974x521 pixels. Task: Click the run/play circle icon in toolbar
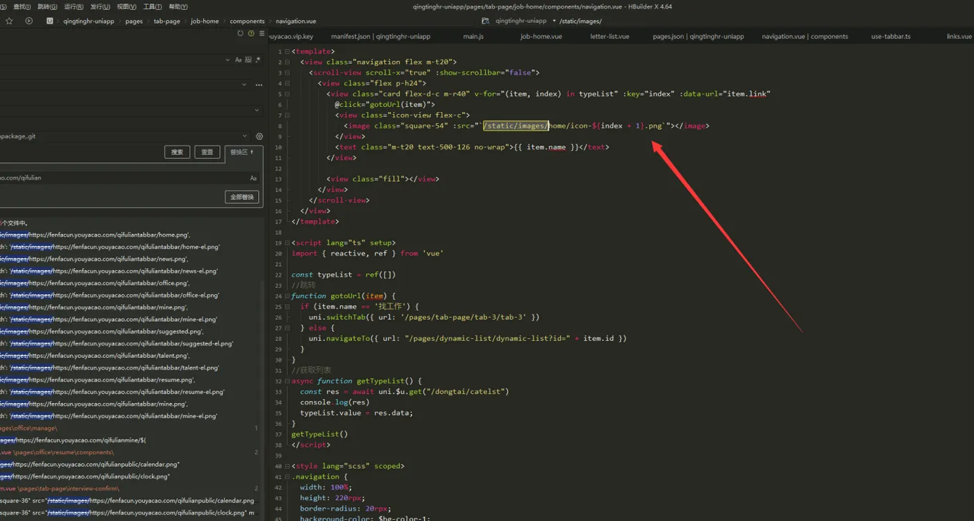click(x=29, y=21)
